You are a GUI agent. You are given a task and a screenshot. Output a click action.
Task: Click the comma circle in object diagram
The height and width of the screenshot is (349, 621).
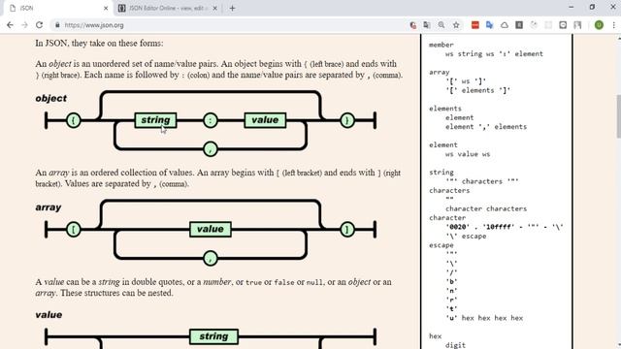pyautogui.click(x=211, y=149)
